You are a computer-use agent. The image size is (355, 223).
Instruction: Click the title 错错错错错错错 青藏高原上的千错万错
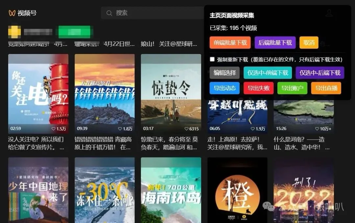pos(103,143)
